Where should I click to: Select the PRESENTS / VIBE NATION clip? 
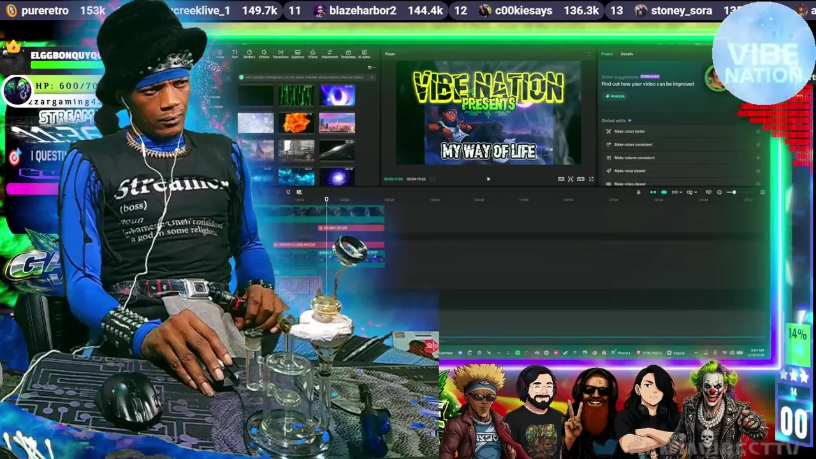(328, 245)
